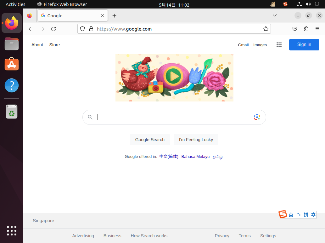This screenshot has width=325, height=243.
Task: Open the Privacy footer link
Action: pyautogui.click(x=222, y=236)
